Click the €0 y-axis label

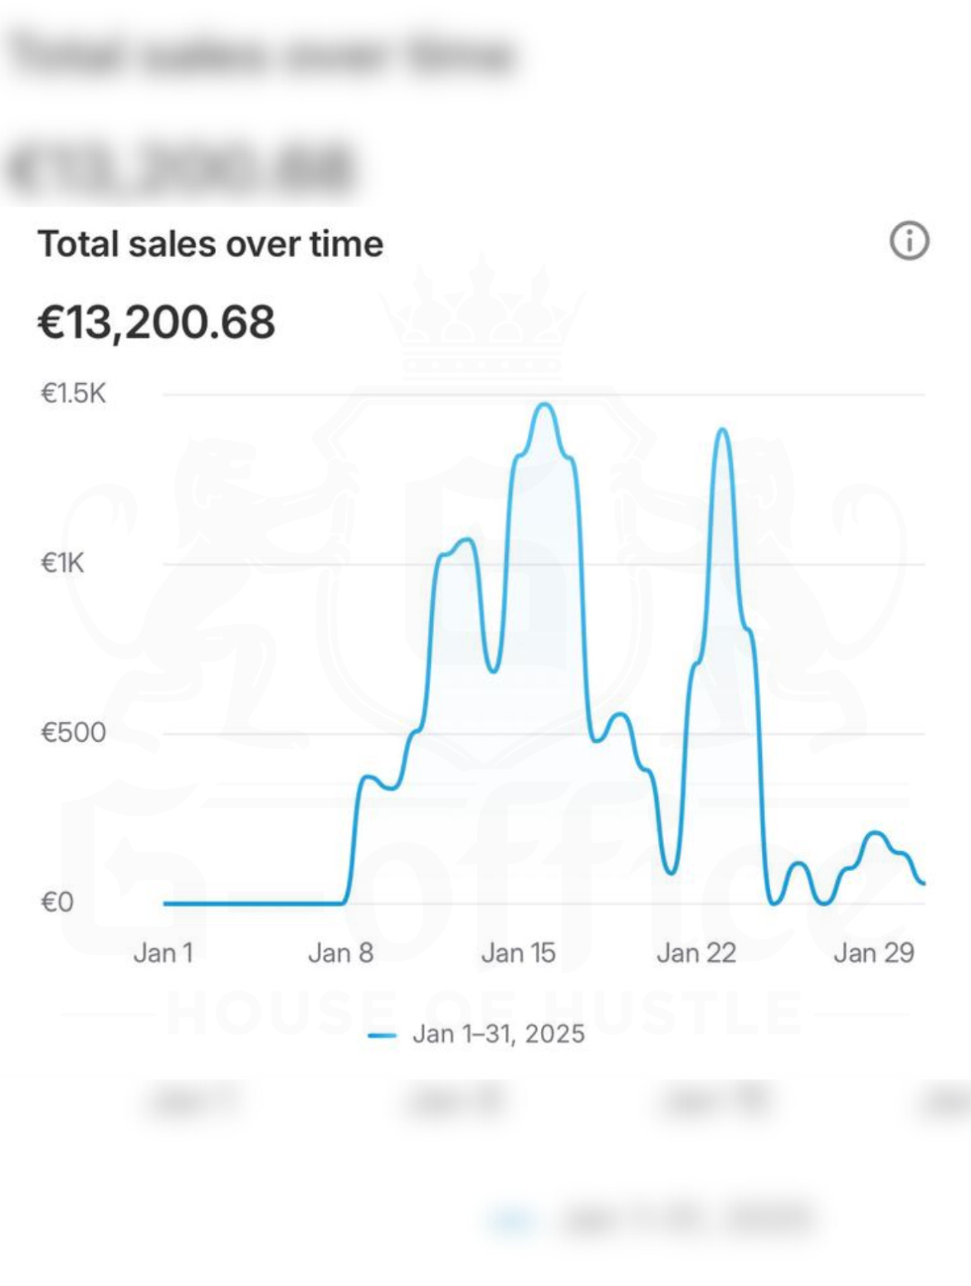[x=57, y=902]
